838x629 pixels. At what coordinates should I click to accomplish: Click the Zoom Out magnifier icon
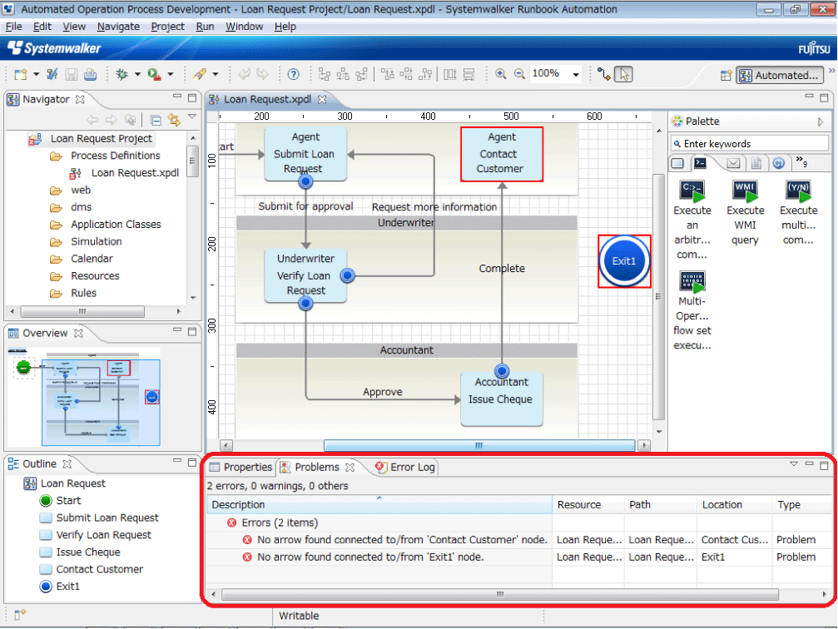519,74
